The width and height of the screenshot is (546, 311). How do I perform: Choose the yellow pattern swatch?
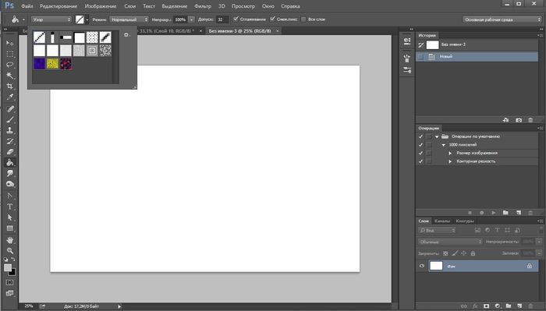(52, 64)
